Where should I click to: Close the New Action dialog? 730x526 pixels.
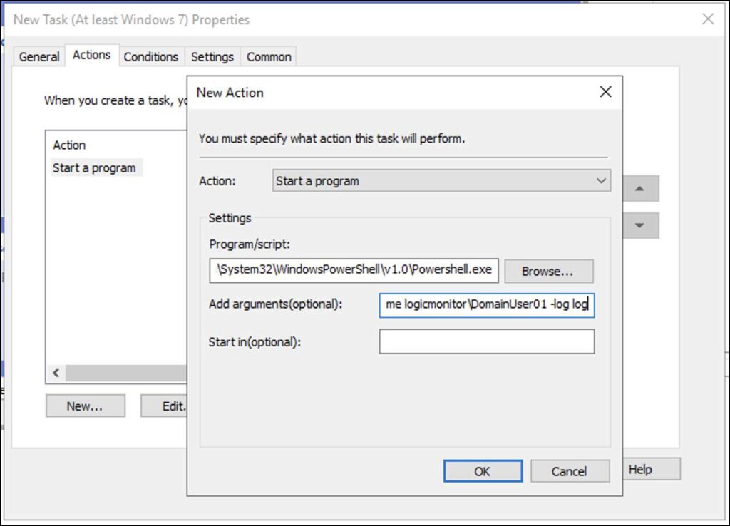coord(605,92)
